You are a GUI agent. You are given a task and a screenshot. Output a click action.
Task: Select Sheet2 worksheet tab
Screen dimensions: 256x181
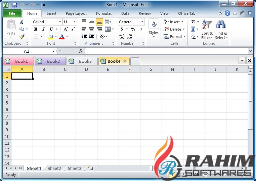[54, 168]
